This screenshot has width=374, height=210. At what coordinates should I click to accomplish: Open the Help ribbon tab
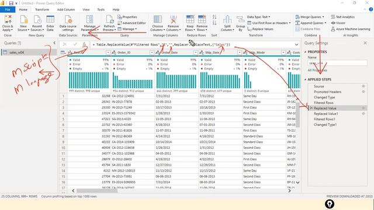point(116,9)
